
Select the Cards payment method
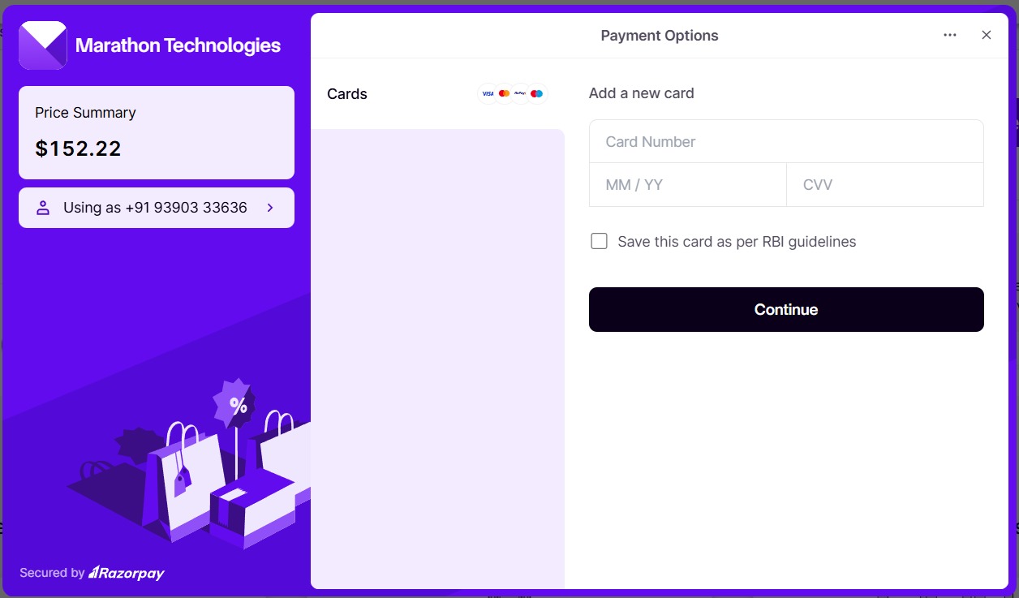click(346, 93)
